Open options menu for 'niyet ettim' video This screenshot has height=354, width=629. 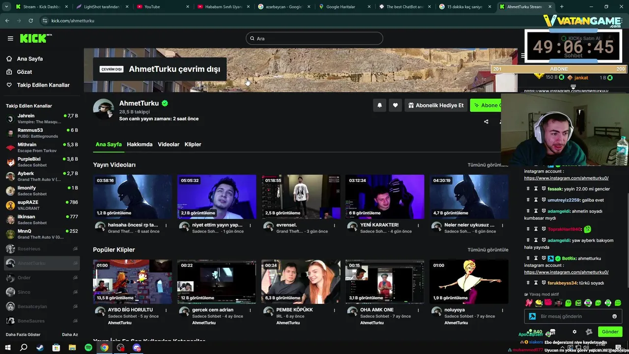click(250, 225)
